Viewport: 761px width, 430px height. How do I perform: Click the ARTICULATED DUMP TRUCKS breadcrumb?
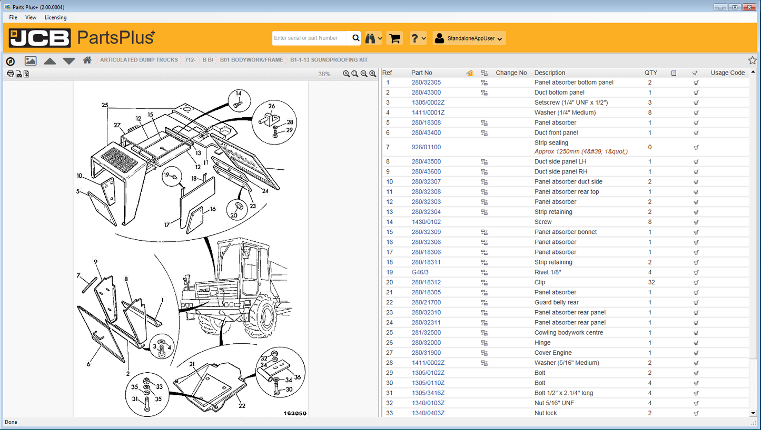(139, 60)
